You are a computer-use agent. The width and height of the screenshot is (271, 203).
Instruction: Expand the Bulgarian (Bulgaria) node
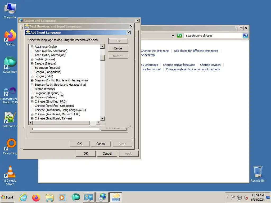tap(32, 93)
